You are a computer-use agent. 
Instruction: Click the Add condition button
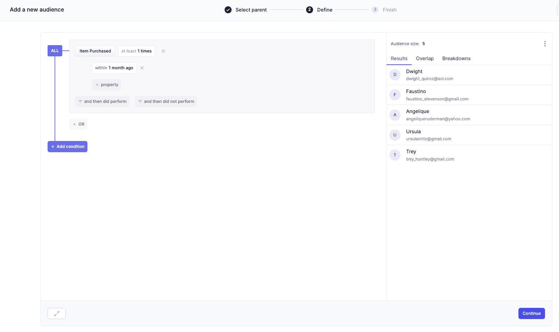tap(68, 147)
